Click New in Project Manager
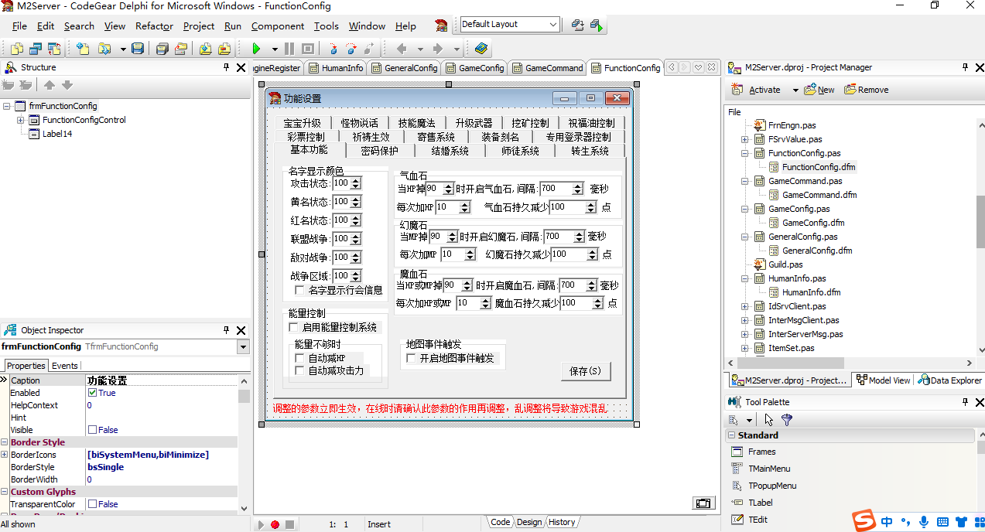The width and height of the screenshot is (985, 532). (819, 90)
